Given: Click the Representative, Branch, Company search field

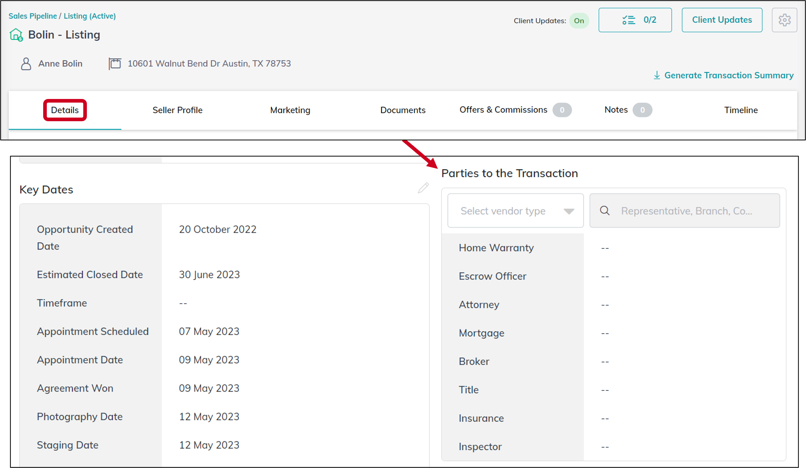Looking at the screenshot, I should pos(684,211).
